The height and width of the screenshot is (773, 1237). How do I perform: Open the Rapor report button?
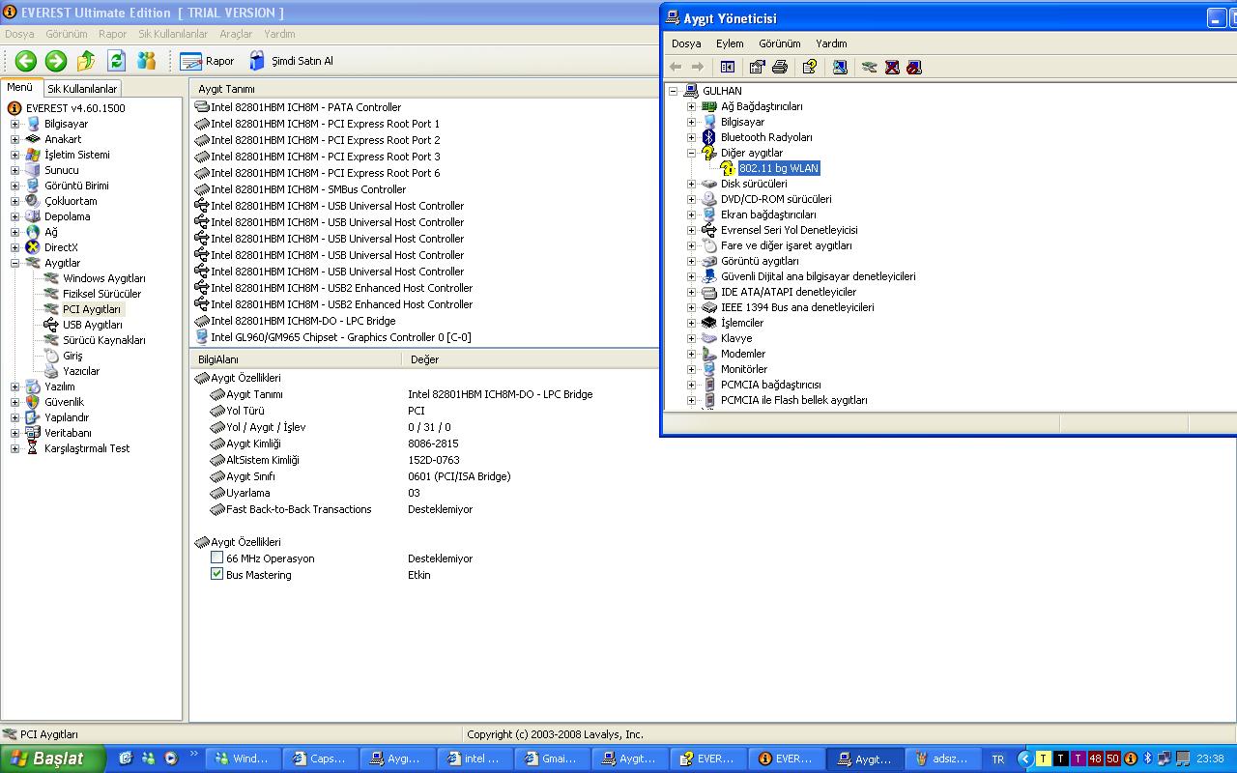(x=208, y=61)
